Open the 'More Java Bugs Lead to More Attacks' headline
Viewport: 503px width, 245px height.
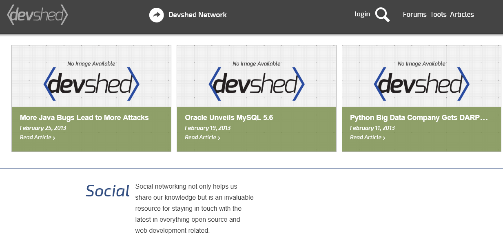pos(84,118)
